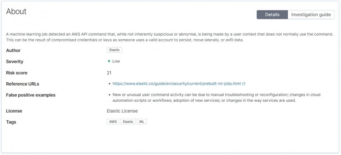Click the Reference URLs field label
Image resolution: width=341 pixels, height=155 pixels.
pos(22,84)
